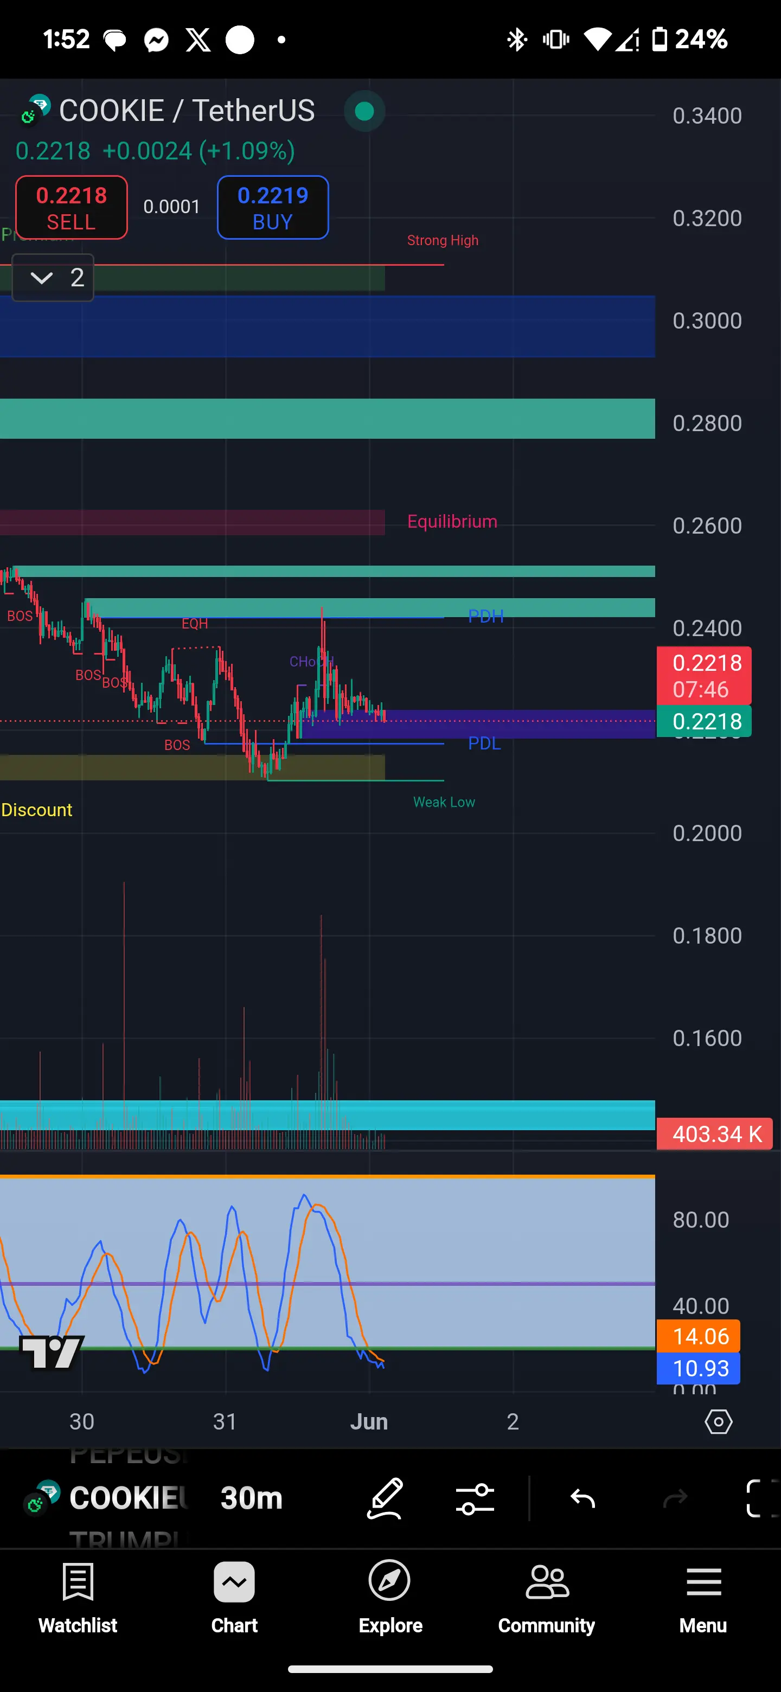Switch to the Watchlist tab
Viewport: 781px width, 1692px height.
point(78,1598)
